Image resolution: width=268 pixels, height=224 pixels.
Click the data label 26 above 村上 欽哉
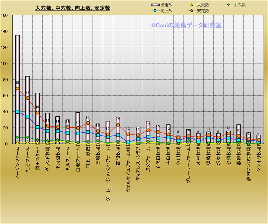[x=87, y=118]
